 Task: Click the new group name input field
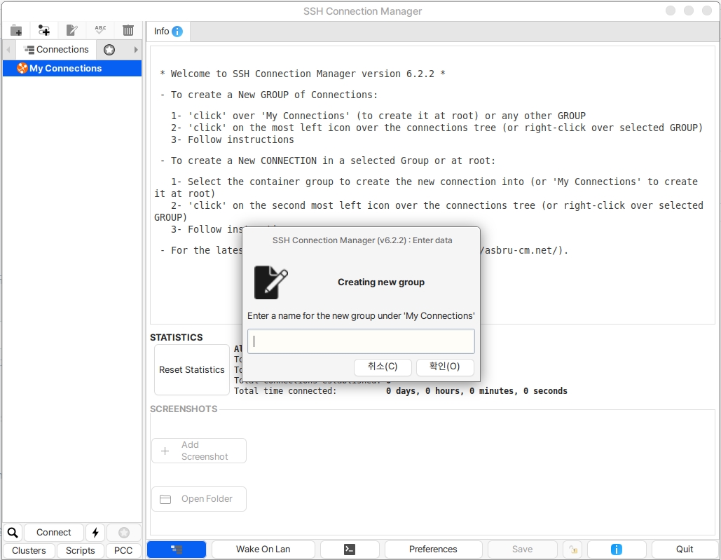361,341
